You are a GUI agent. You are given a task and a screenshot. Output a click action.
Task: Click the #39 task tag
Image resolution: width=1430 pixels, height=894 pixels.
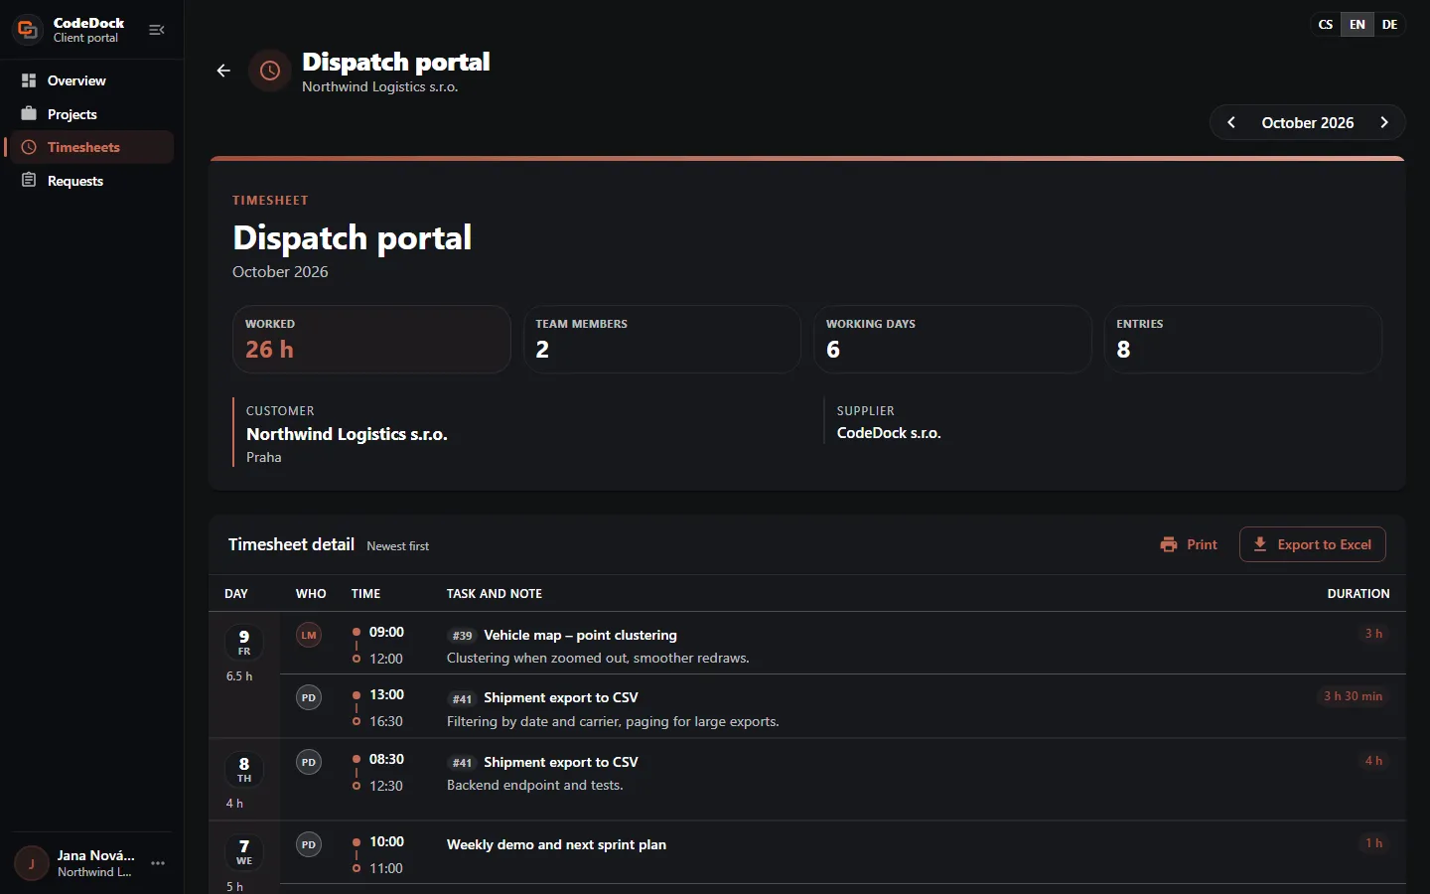point(462,636)
